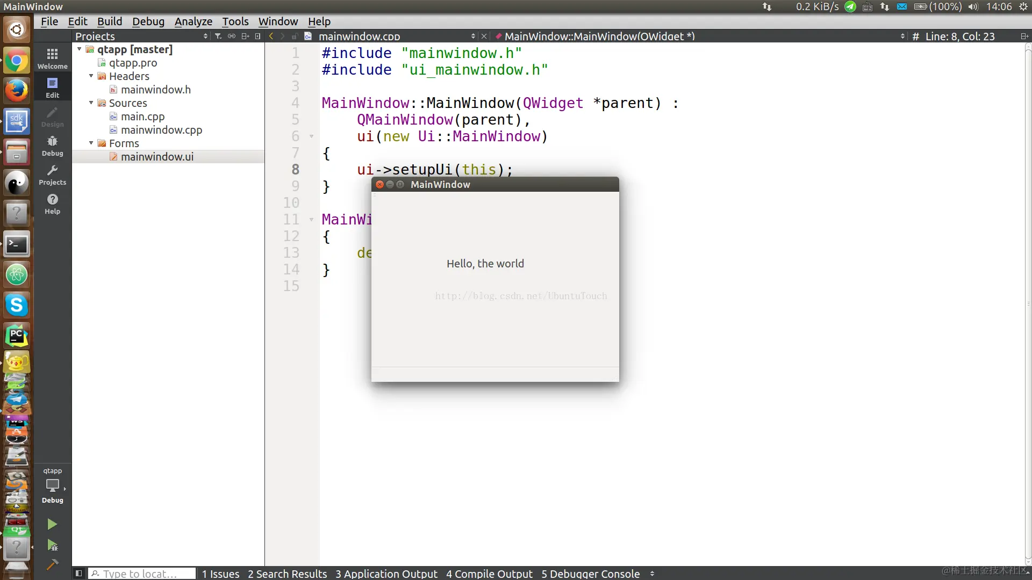Toggle the file read-only lock icon
This screenshot has width=1032, height=580.
tap(295, 36)
